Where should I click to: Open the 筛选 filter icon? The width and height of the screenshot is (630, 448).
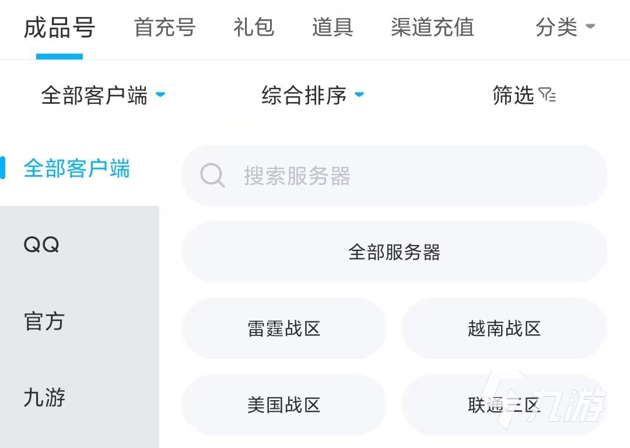coord(547,95)
